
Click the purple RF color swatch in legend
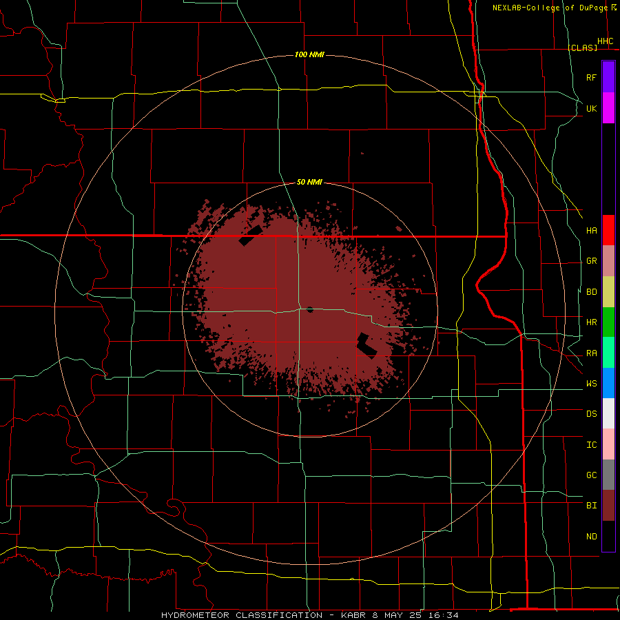[x=608, y=77]
